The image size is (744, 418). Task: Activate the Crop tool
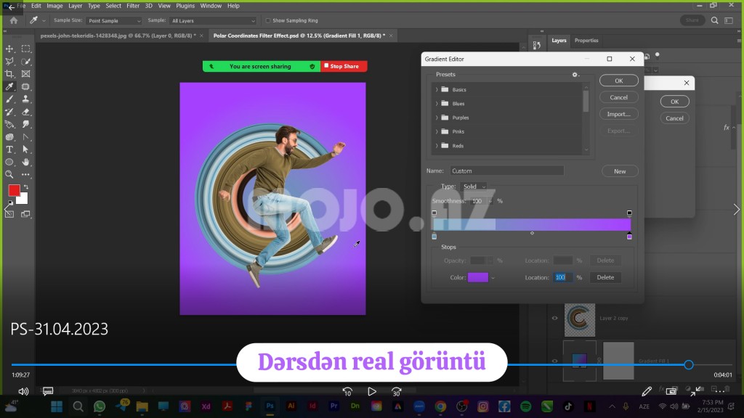(9, 74)
